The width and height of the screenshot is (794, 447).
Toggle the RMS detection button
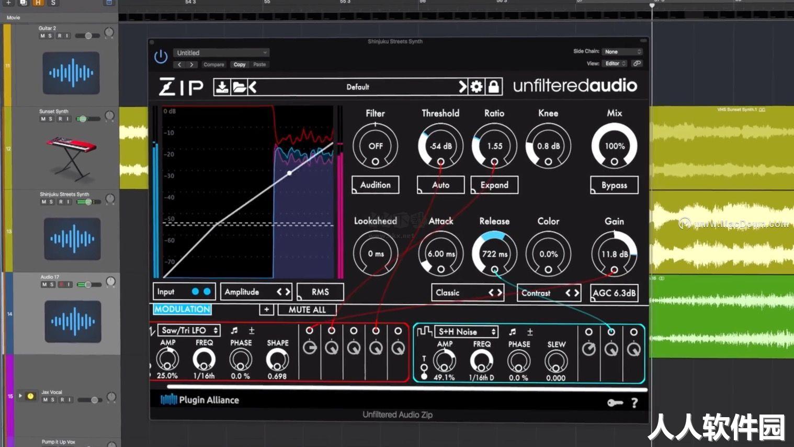(x=320, y=292)
